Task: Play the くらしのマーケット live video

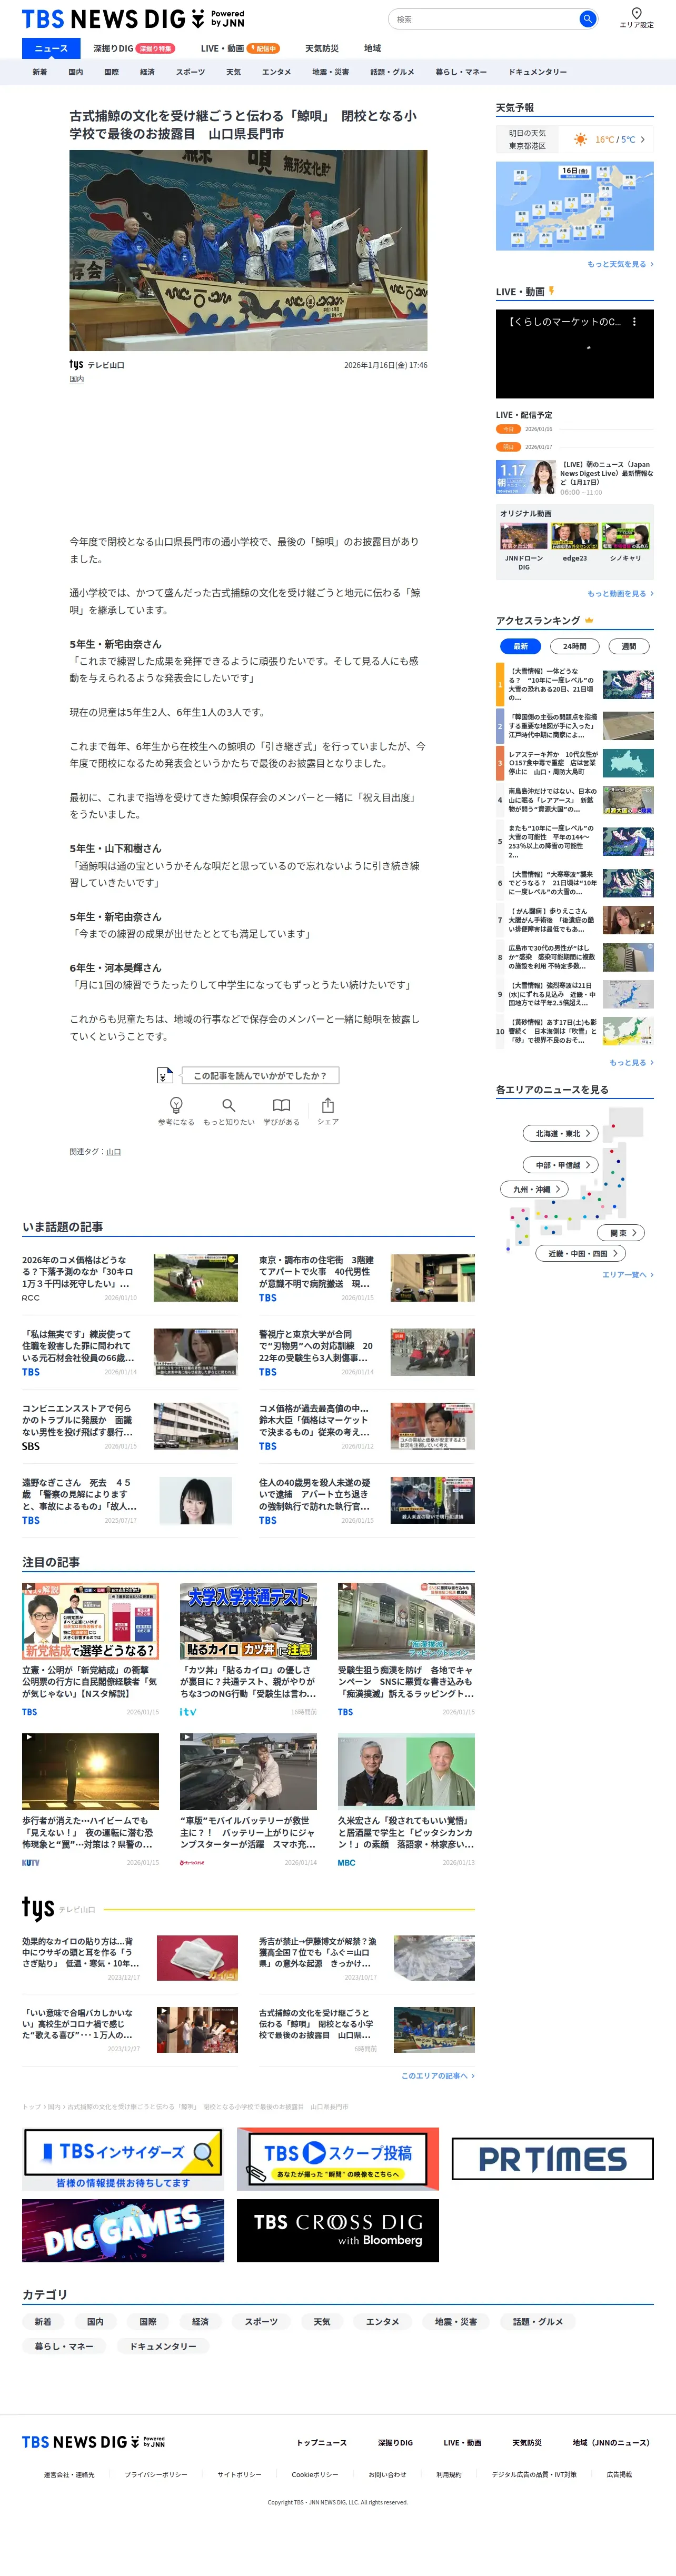Action: (575, 354)
